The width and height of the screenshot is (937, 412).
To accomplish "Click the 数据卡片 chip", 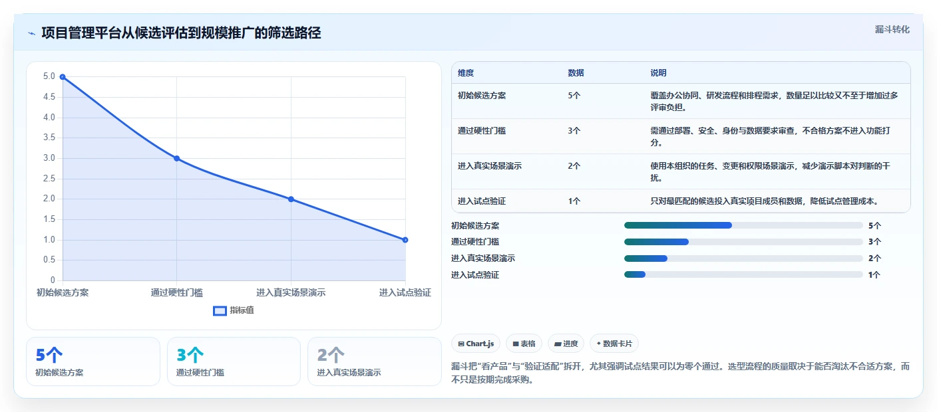I will tap(614, 344).
